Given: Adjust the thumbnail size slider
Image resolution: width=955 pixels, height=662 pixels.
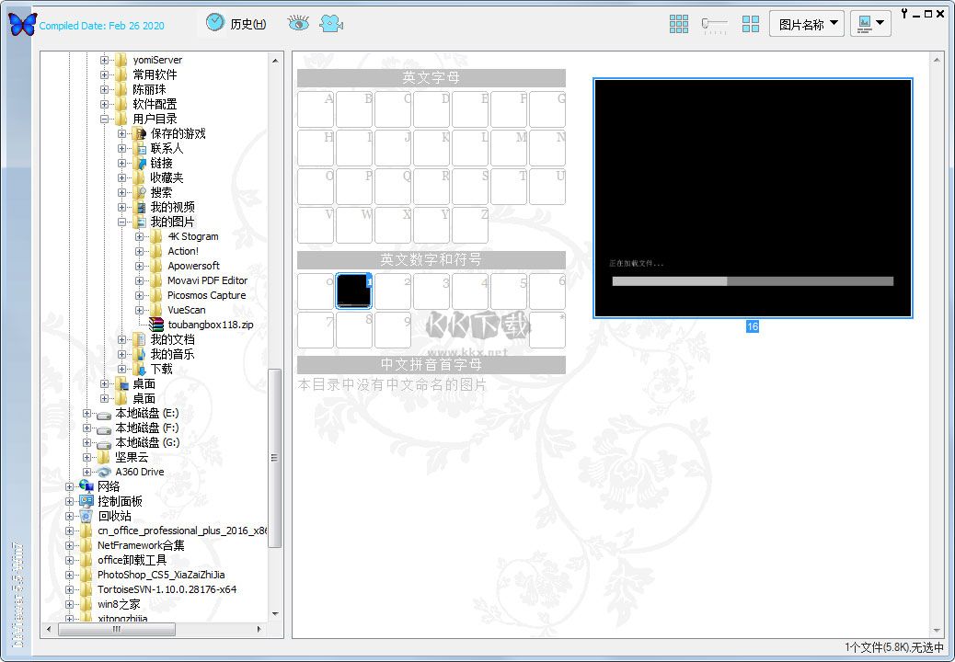Looking at the screenshot, I should point(714,25).
